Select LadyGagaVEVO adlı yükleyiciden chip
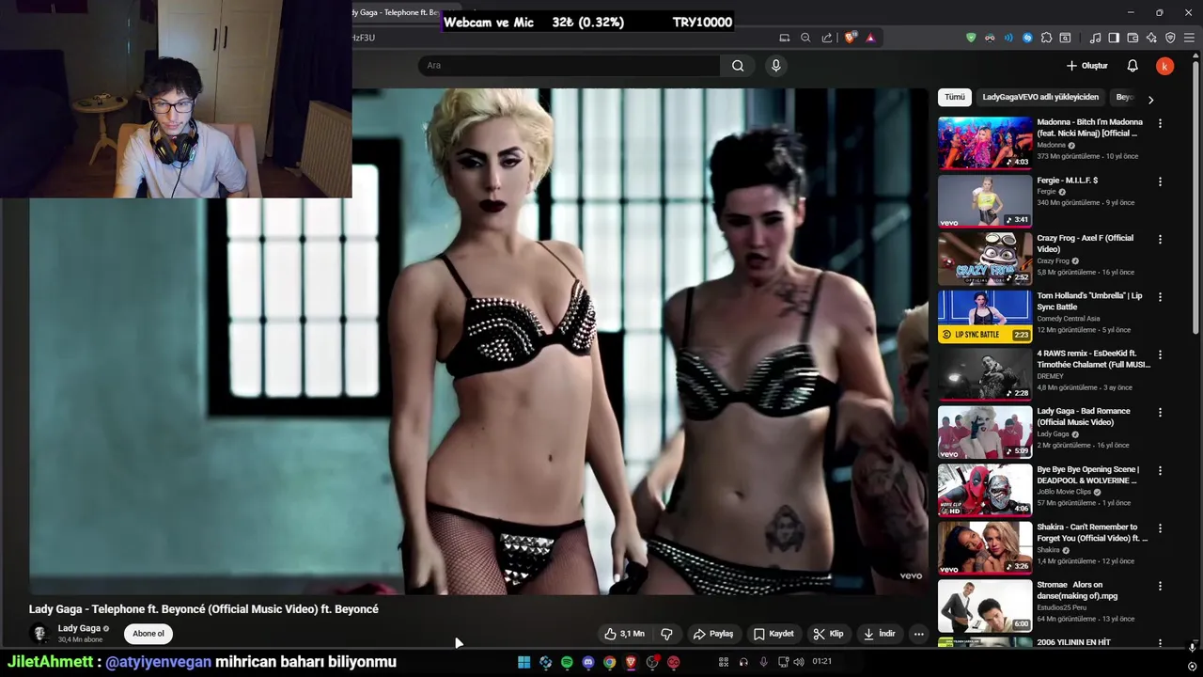Image resolution: width=1203 pixels, height=677 pixels. pos(1040,97)
